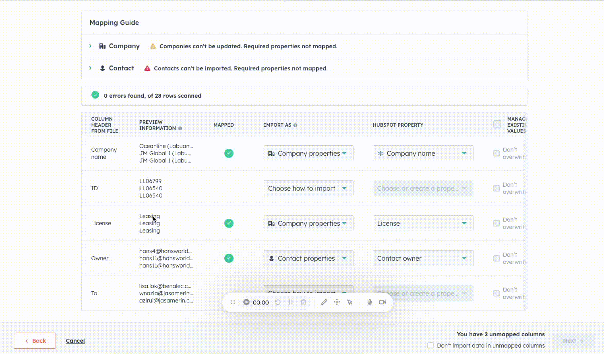The height and width of the screenshot is (354, 604).
Task: Open the Contact owner property selector
Action: (422, 258)
